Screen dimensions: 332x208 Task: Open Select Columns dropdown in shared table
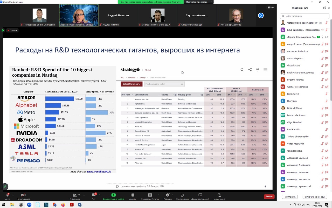coord(132,84)
